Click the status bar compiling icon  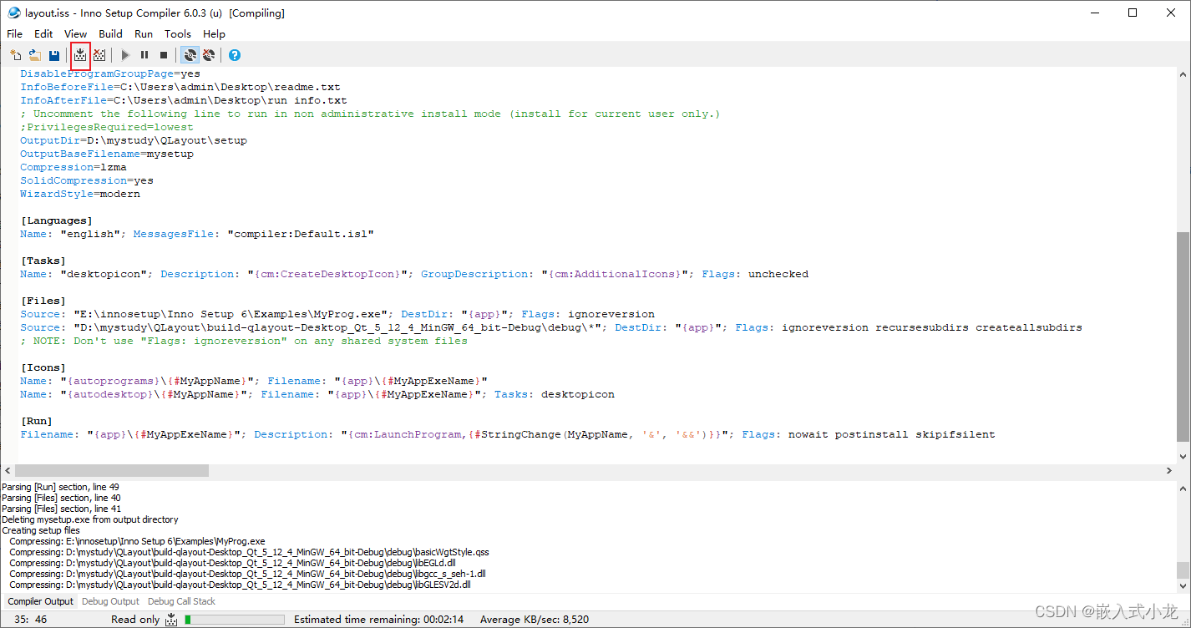171,620
